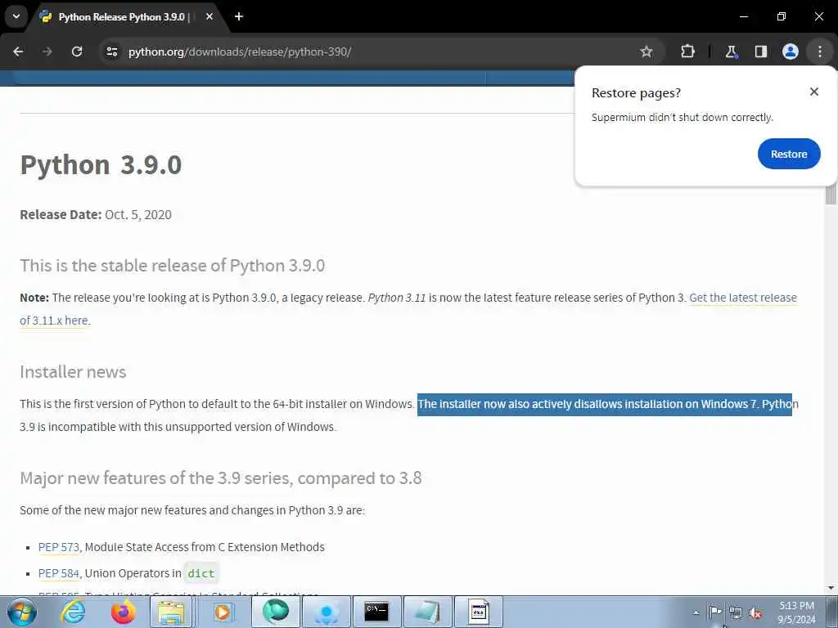The height and width of the screenshot is (628, 838).
Task: Open the profile avatar menu
Action: click(791, 52)
